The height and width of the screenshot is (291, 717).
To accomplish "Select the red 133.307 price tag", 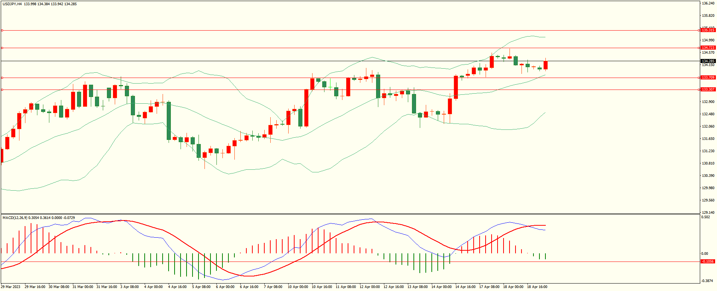I will pos(708,90).
